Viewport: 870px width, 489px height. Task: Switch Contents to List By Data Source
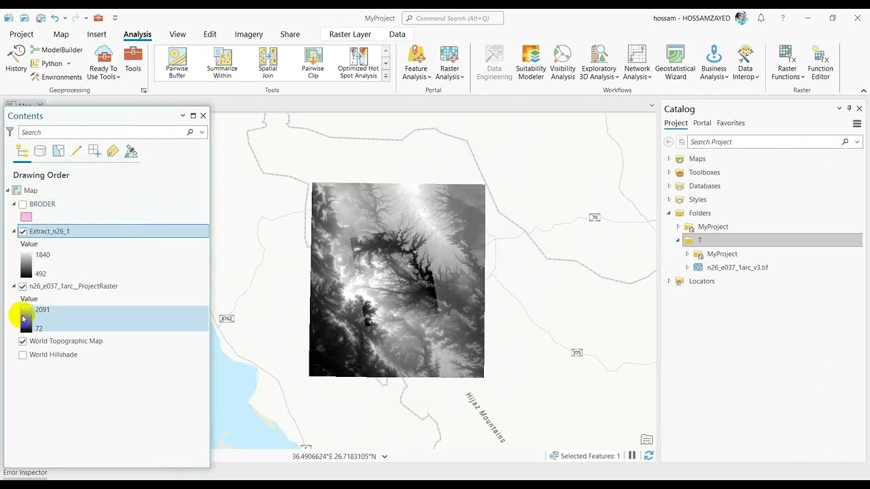(x=40, y=151)
